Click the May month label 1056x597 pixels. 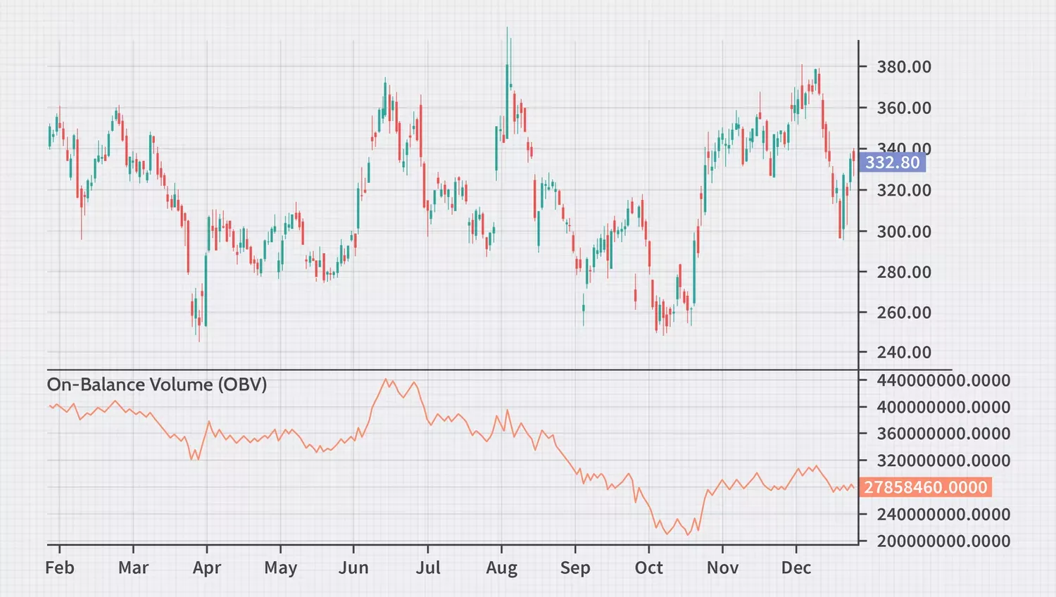pos(281,568)
